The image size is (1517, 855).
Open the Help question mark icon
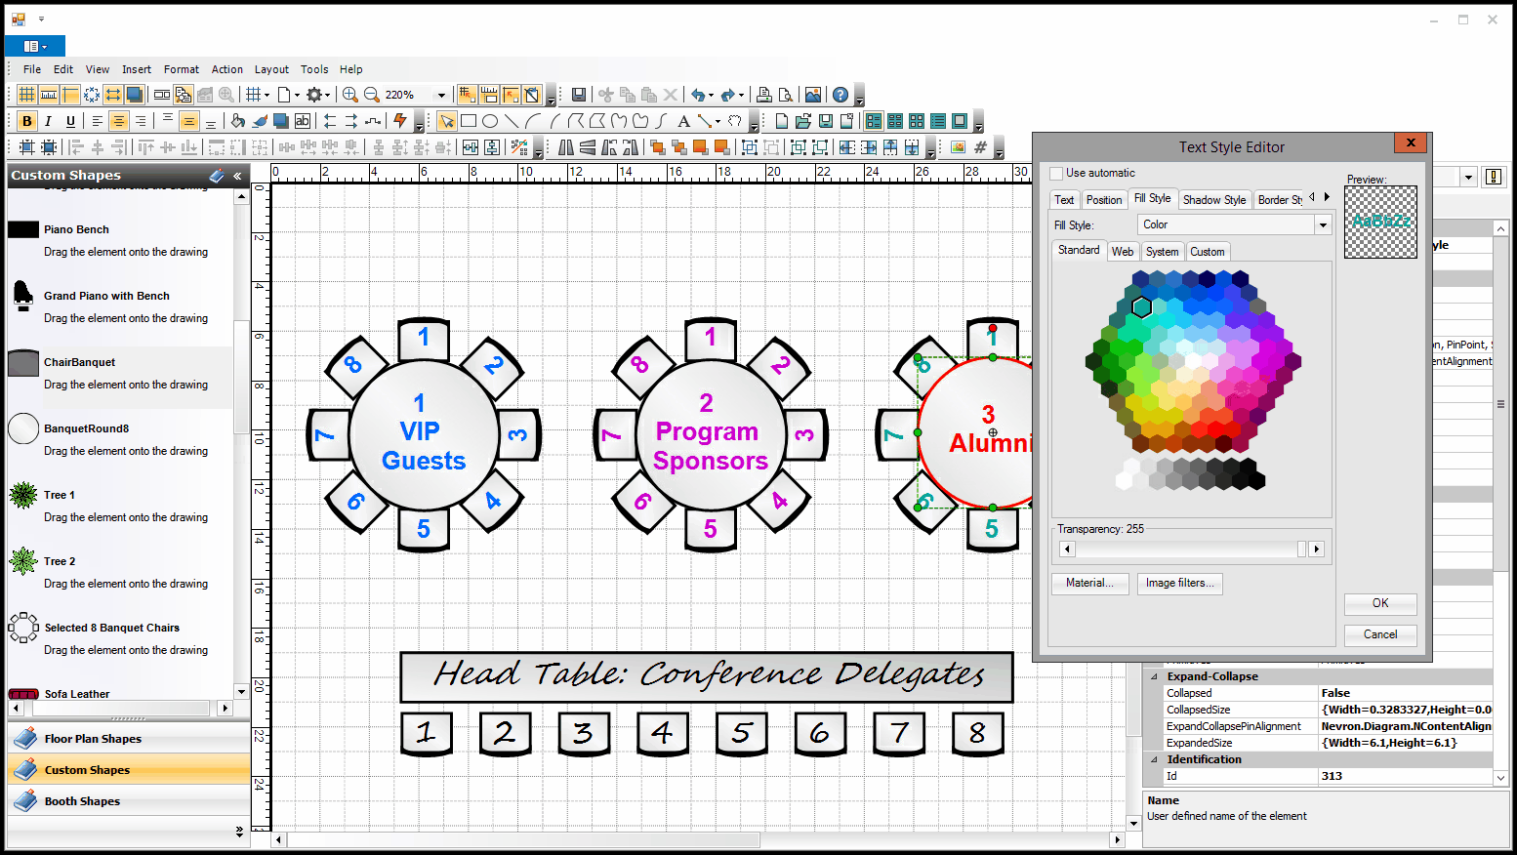pyautogui.click(x=840, y=95)
